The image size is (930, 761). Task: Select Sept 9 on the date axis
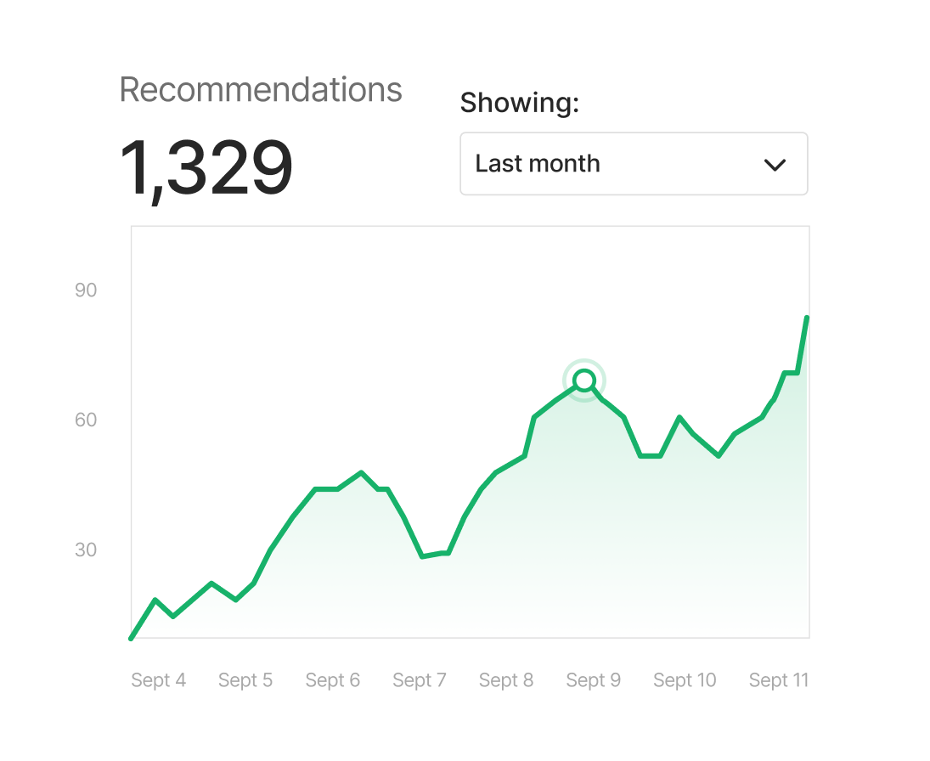(594, 680)
